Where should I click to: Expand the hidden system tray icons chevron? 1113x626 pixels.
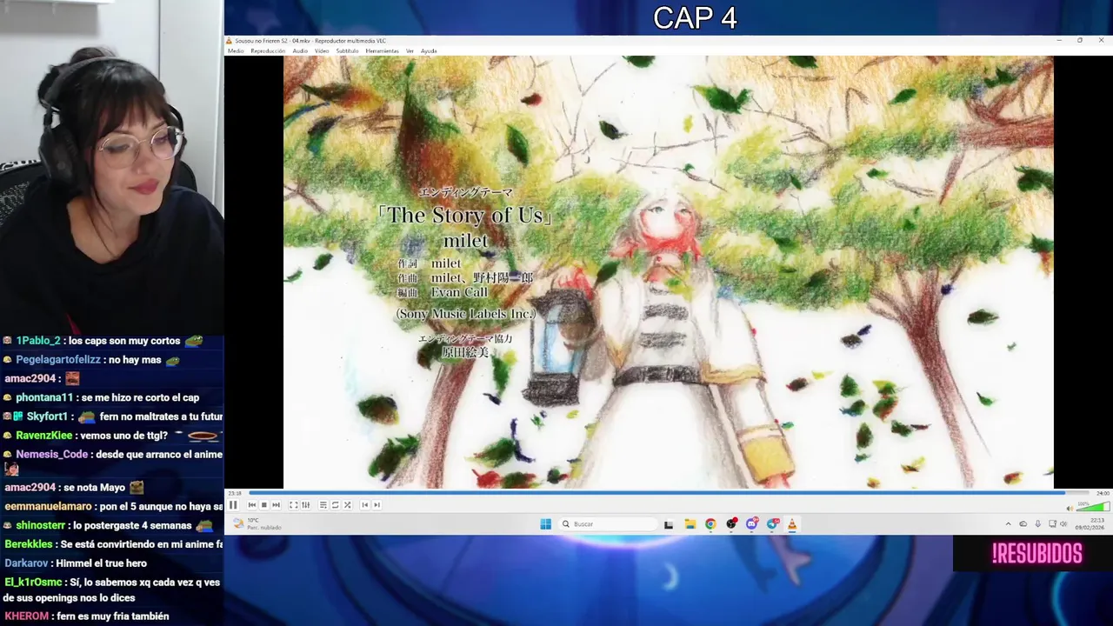[x=1009, y=524]
